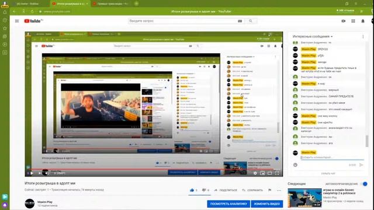
Task: Mute the outer player volume icon
Action: pyautogui.click(x=47, y=173)
